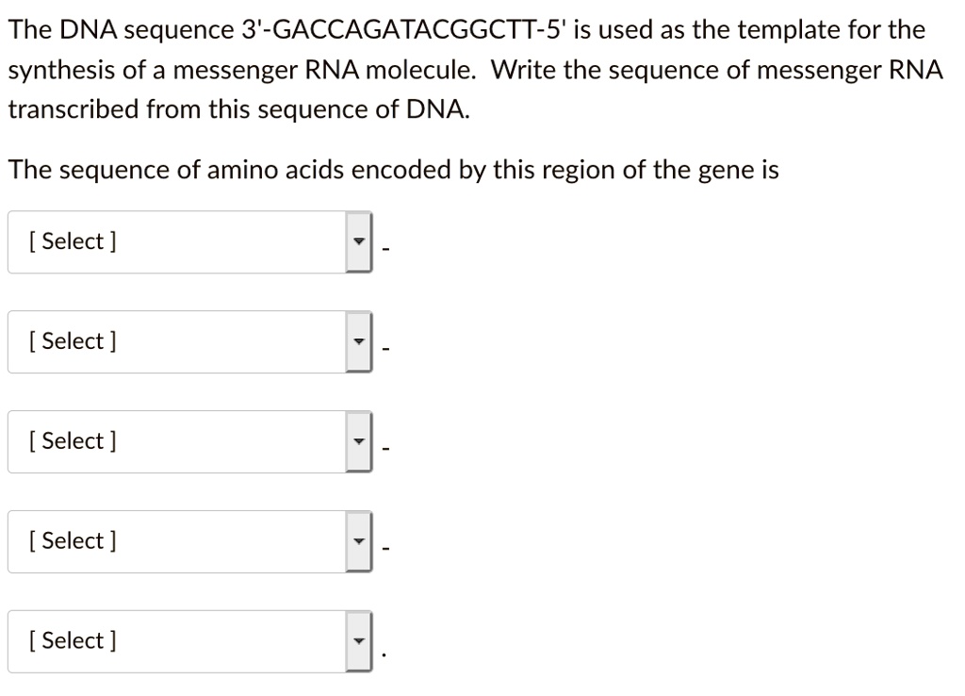This screenshot has width=965, height=696.
Task: Click the middle dropdown's triangle icon
Action: pos(359,441)
